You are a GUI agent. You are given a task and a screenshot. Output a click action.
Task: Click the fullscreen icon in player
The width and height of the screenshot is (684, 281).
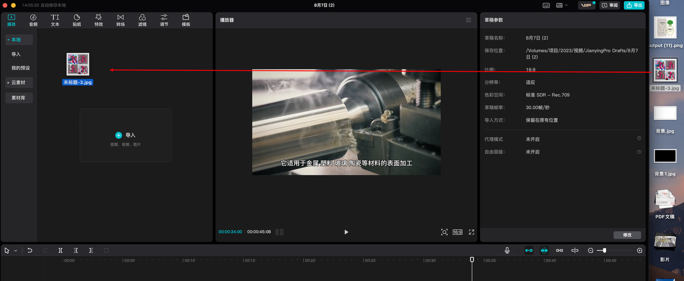tap(471, 232)
